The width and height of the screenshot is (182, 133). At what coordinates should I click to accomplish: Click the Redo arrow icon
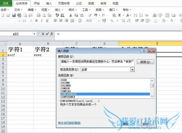(x=103, y=15)
